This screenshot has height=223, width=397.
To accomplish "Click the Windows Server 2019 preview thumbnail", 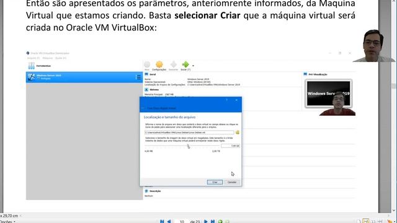I will click(x=328, y=94).
